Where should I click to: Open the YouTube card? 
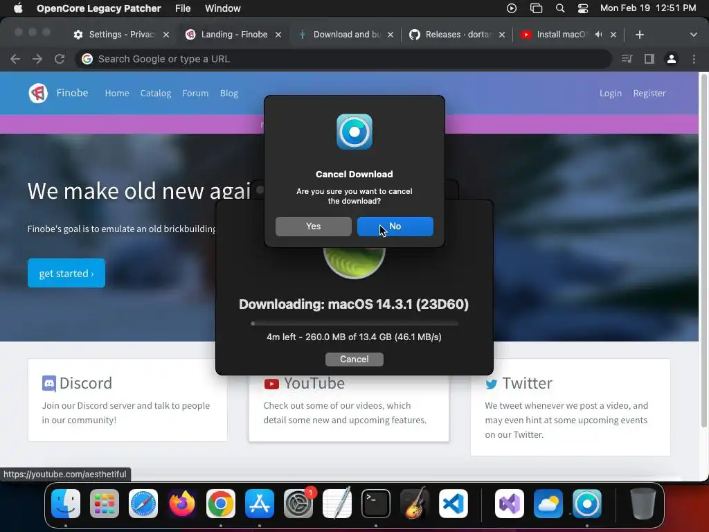349,407
